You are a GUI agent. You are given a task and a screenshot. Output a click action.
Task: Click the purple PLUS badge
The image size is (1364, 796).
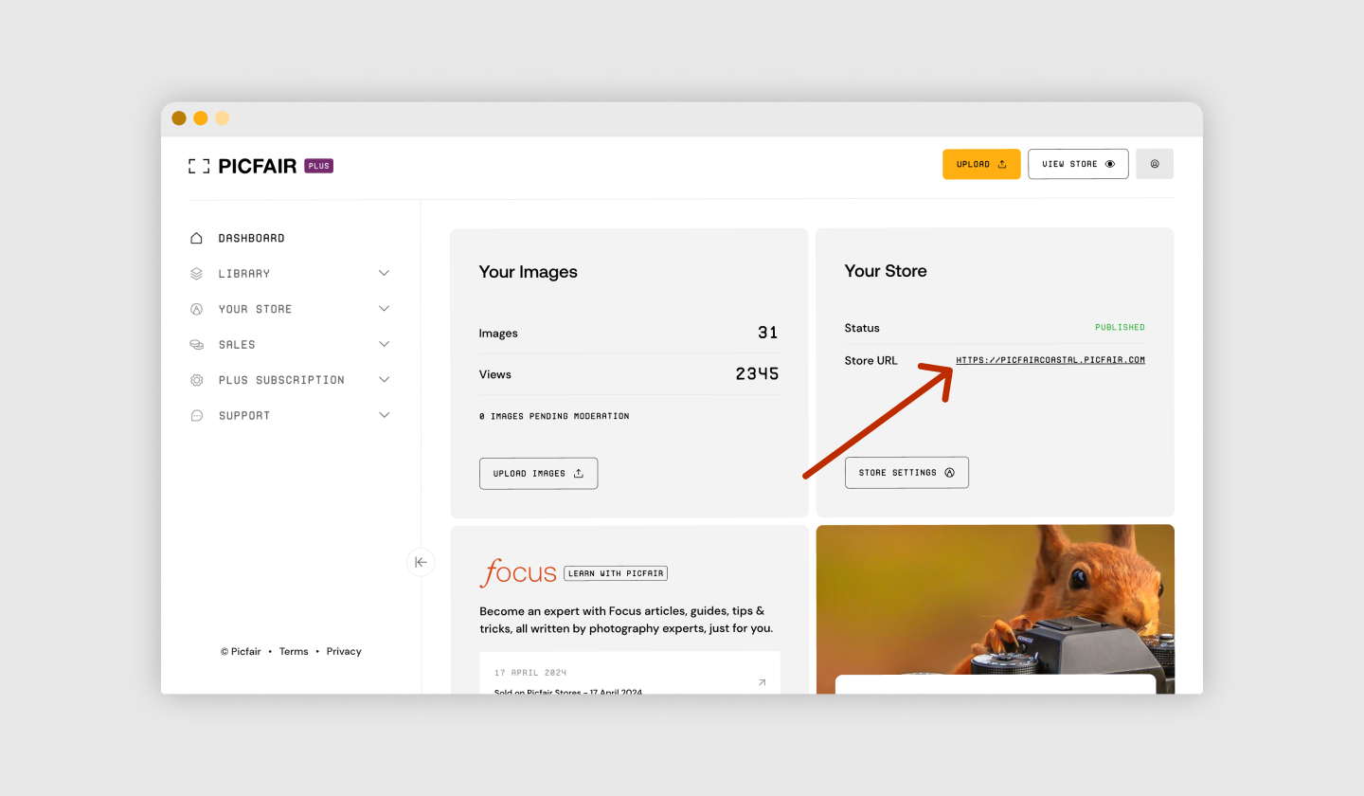pos(318,166)
